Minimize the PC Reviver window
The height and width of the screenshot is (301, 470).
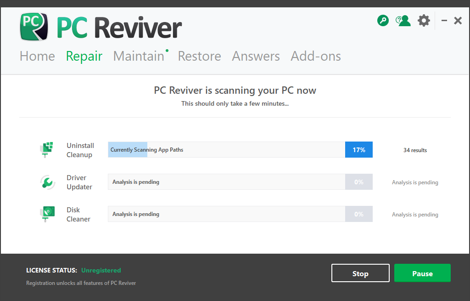[444, 20]
